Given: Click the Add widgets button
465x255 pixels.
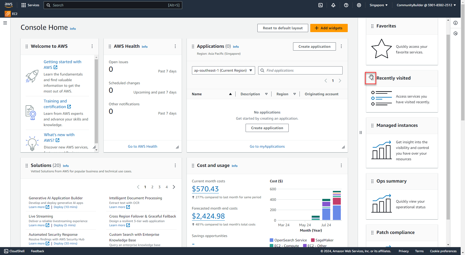Looking at the screenshot, I should coord(329,28).
